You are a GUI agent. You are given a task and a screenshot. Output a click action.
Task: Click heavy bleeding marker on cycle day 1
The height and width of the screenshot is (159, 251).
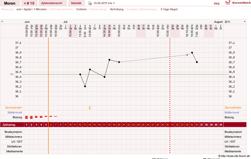pyautogui.click(x=27, y=117)
